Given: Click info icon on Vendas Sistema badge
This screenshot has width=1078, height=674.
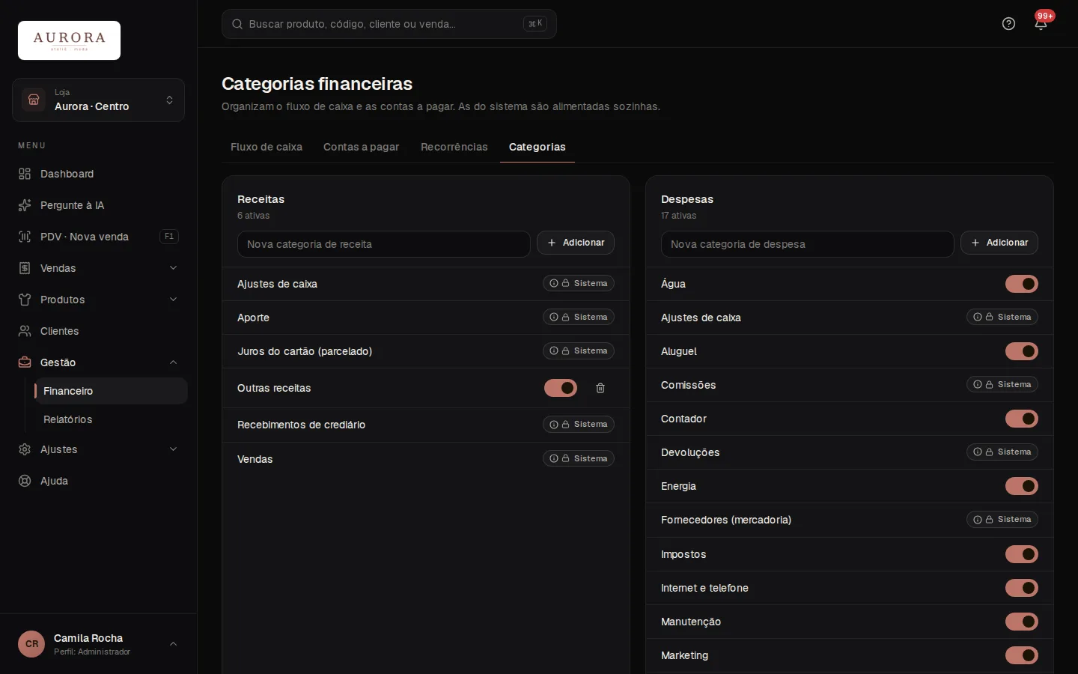Looking at the screenshot, I should 554,458.
